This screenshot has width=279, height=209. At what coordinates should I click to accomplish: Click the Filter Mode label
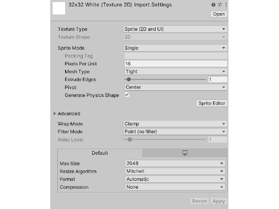tap(70, 132)
